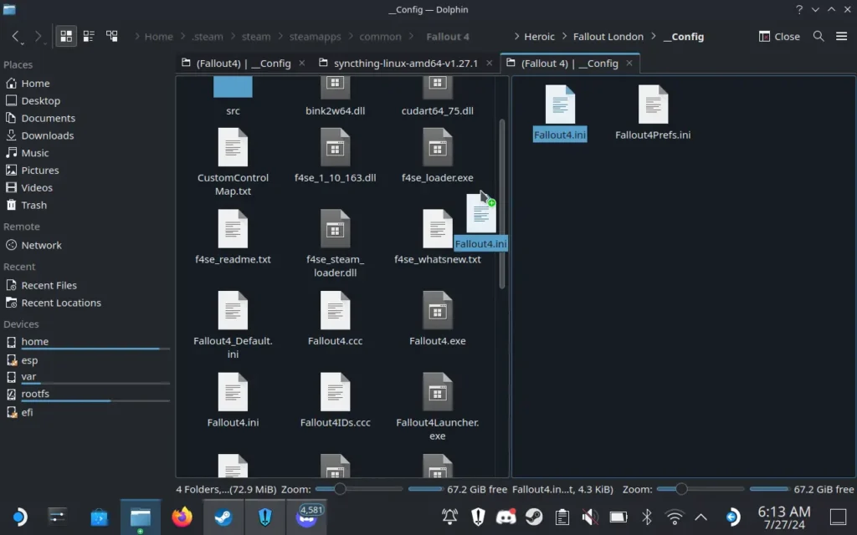The height and width of the screenshot is (535, 857).
Task: Select Fallout4.ccc file
Action: tap(335, 318)
